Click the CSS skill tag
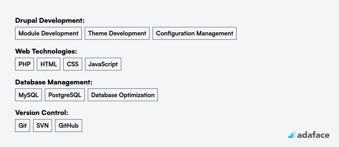The height and width of the screenshot is (147, 339). [73, 64]
